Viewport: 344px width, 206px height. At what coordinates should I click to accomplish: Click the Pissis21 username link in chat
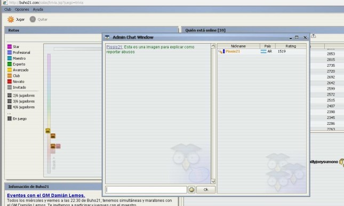pyautogui.click(x=114, y=47)
